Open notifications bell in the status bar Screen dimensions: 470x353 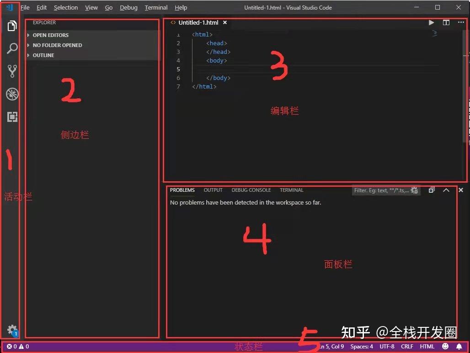coord(459,346)
